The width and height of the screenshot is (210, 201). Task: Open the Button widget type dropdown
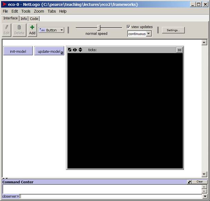(51, 30)
